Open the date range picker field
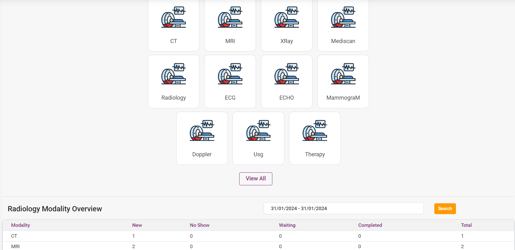The width and height of the screenshot is (515, 250). (x=343, y=209)
